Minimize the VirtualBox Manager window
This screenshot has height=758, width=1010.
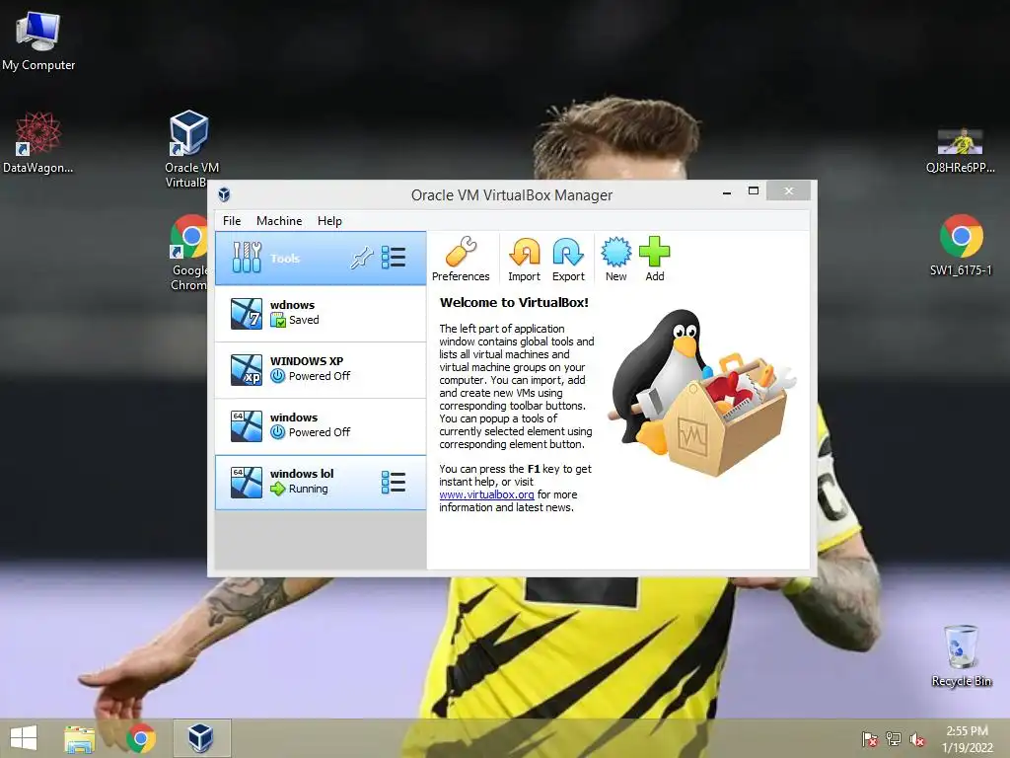pyautogui.click(x=727, y=191)
